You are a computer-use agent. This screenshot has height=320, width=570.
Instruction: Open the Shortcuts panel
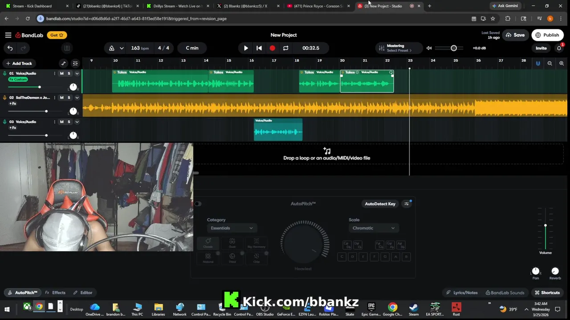tap(547, 292)
